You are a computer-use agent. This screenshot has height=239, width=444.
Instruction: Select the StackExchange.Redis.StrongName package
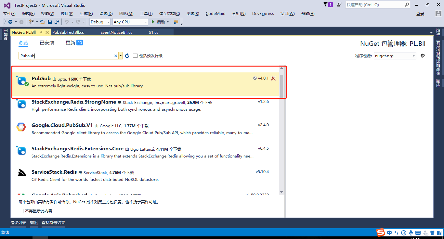coord(145,105)
